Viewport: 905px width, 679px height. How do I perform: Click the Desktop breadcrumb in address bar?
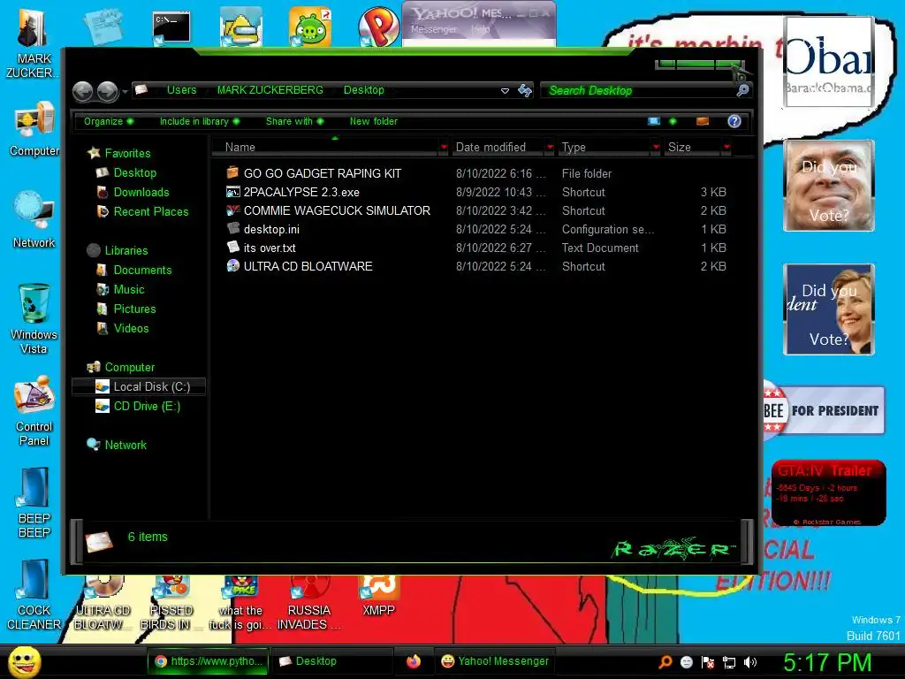363,90
